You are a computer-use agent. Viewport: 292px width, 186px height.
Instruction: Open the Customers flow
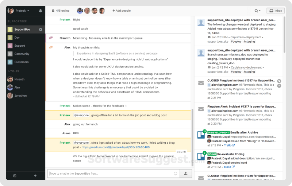pos(26,62)
